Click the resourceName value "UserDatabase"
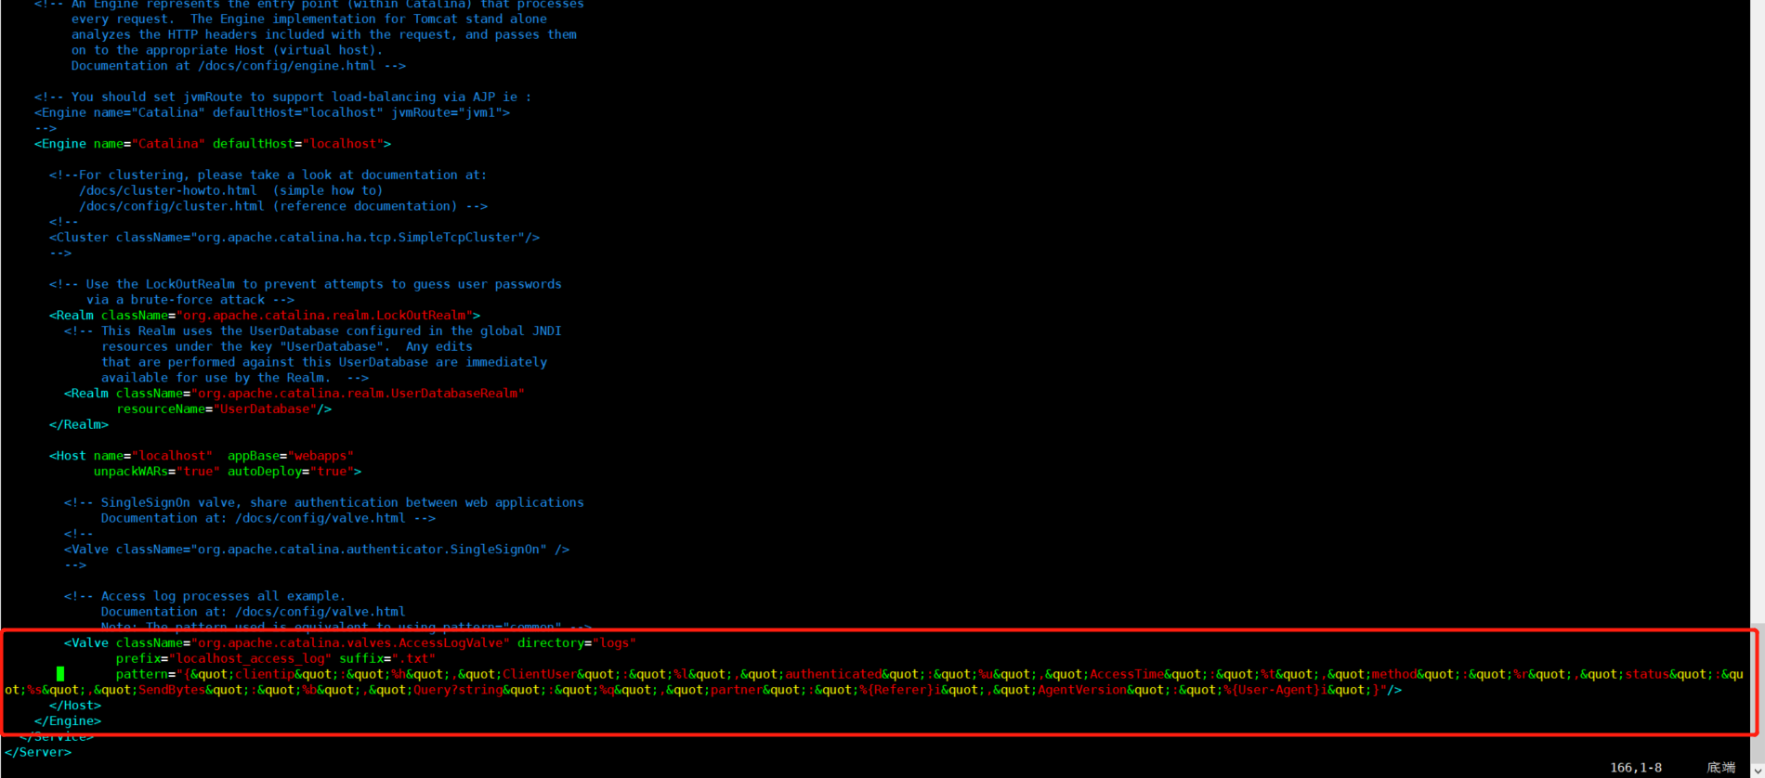 tap(265, 408)
